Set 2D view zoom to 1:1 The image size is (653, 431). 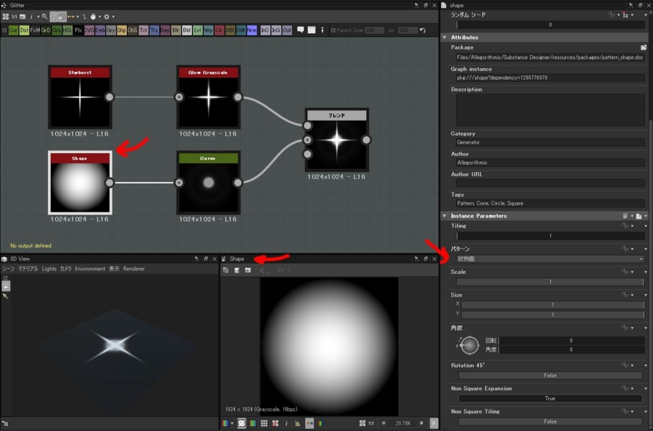[x=371, y=423]
